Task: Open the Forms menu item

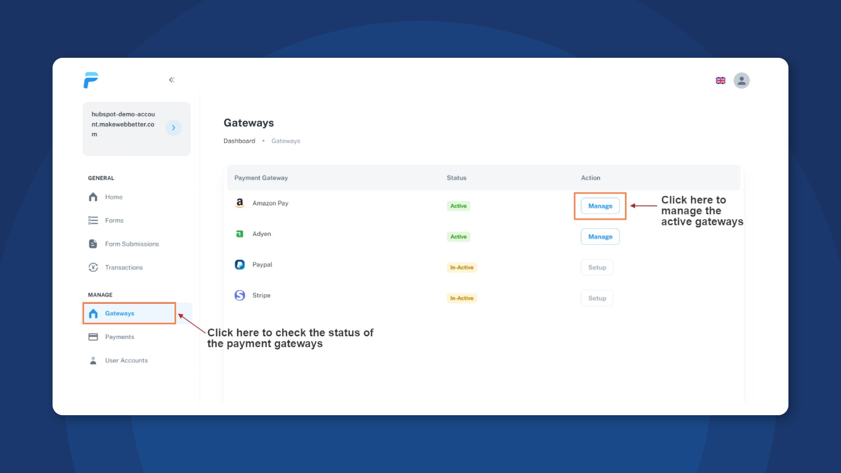Action: 114,221
